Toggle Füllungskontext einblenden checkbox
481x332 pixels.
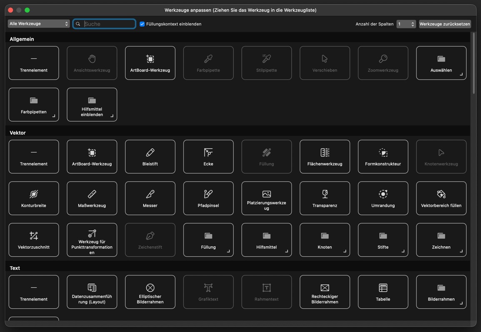[x=142, y=24]
